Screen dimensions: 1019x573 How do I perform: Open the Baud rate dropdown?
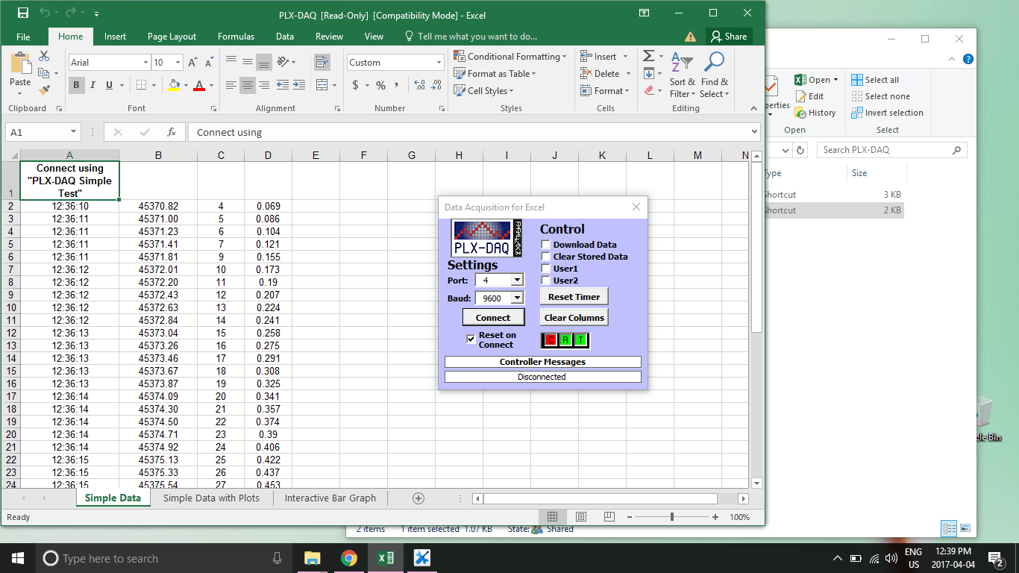(x=517, y=298)
